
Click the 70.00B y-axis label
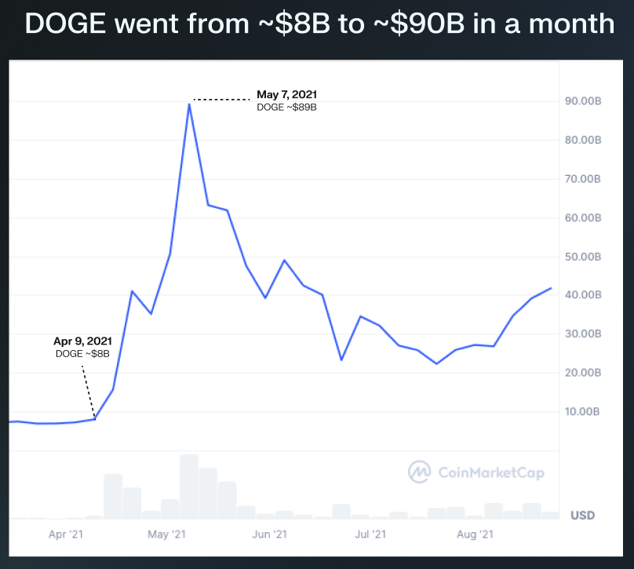(x=583, y=179)
